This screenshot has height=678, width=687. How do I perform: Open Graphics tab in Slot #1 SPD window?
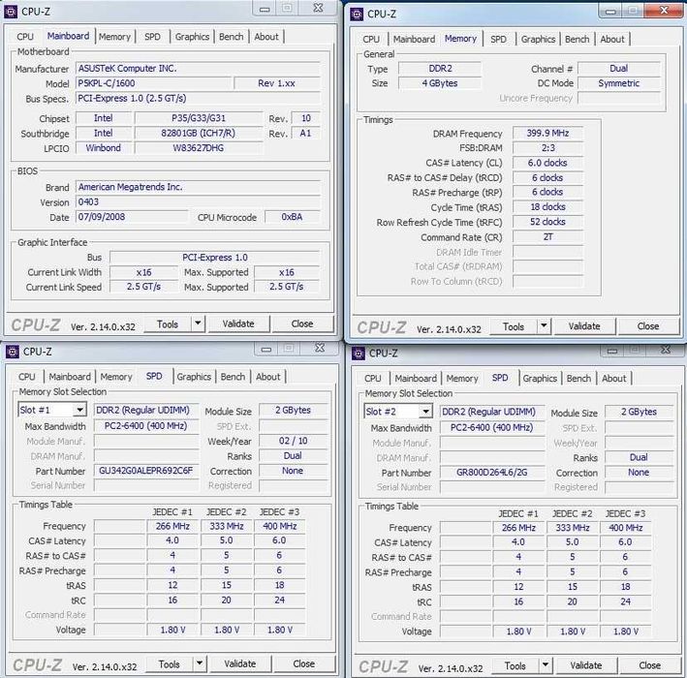[194, 377]
